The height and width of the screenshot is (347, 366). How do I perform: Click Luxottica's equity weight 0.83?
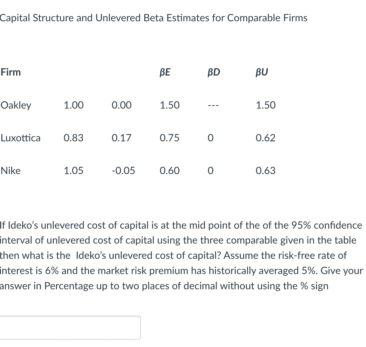click(73, 138)
